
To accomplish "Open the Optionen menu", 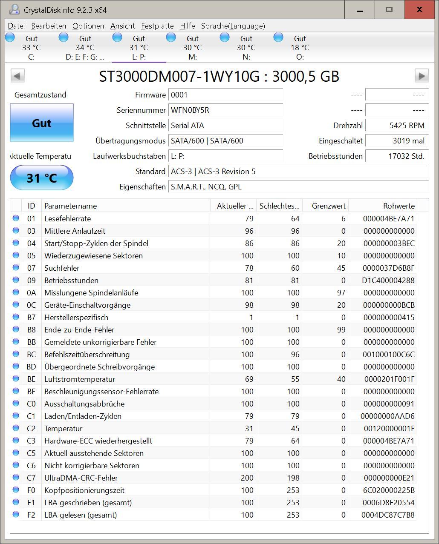I will [88, 26].
